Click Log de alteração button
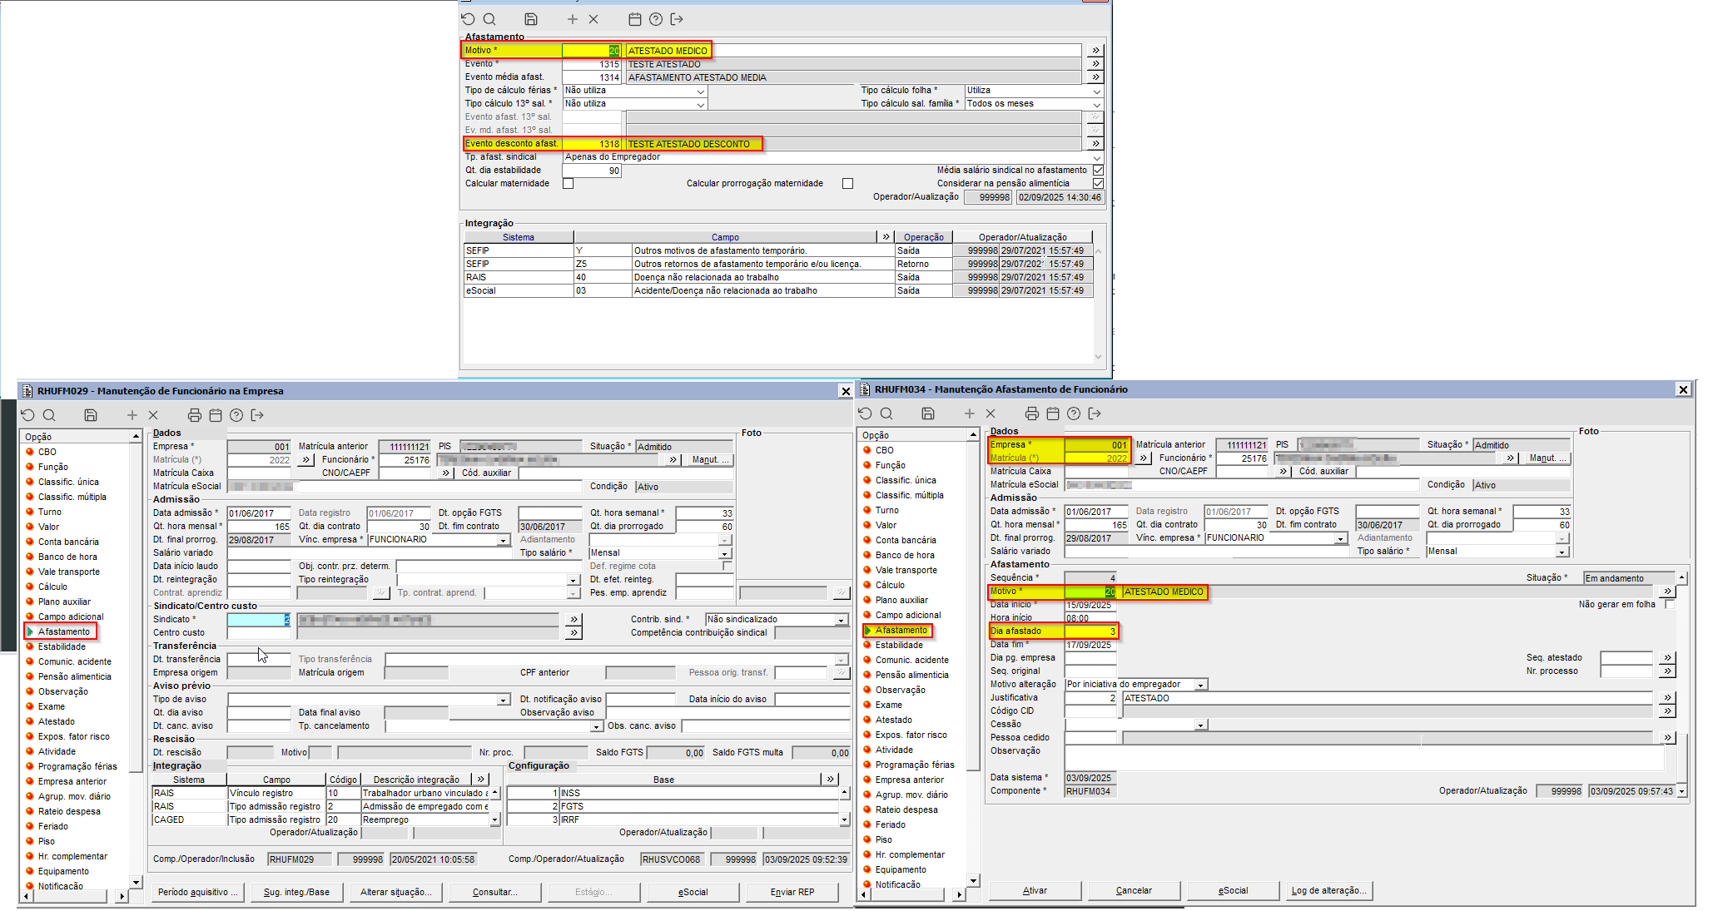 pyautogui.click(x=1328, y=890)
